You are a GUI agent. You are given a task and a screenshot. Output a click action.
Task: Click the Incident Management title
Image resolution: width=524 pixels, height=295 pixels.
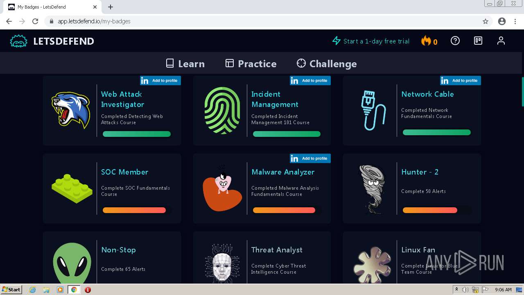pyautogui.click(x=275, y=99)
